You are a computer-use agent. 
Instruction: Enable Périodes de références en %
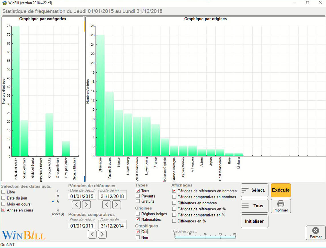pos(174,209)
